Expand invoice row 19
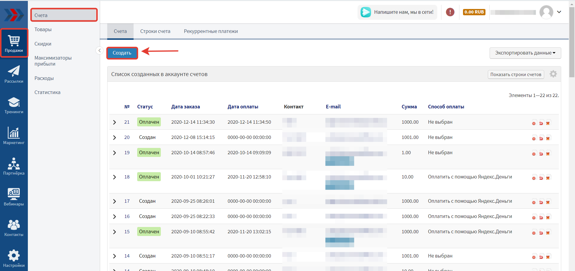The width and height of the screenshot is (575, 271). tap(114, 153)
